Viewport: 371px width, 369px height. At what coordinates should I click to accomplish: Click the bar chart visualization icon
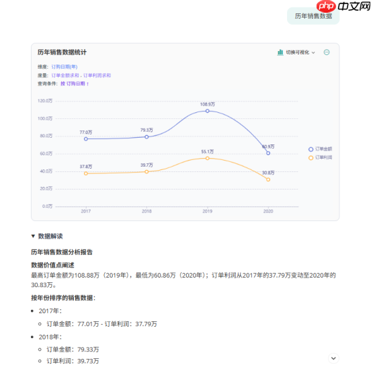click(x=280, y=52)
